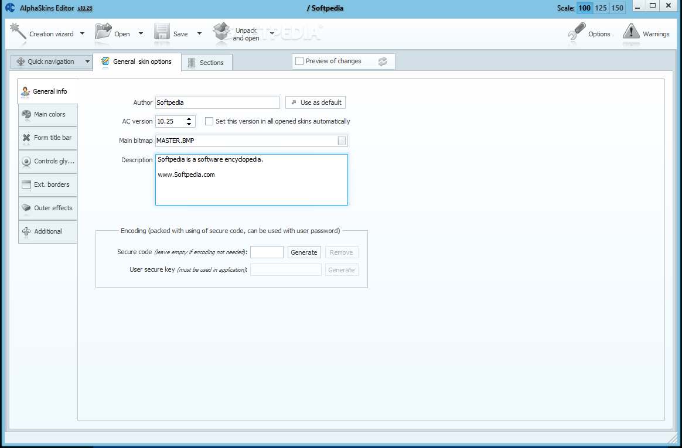Generate a secure code
Viewport: 682px width, 448px height.
(304, 252)
